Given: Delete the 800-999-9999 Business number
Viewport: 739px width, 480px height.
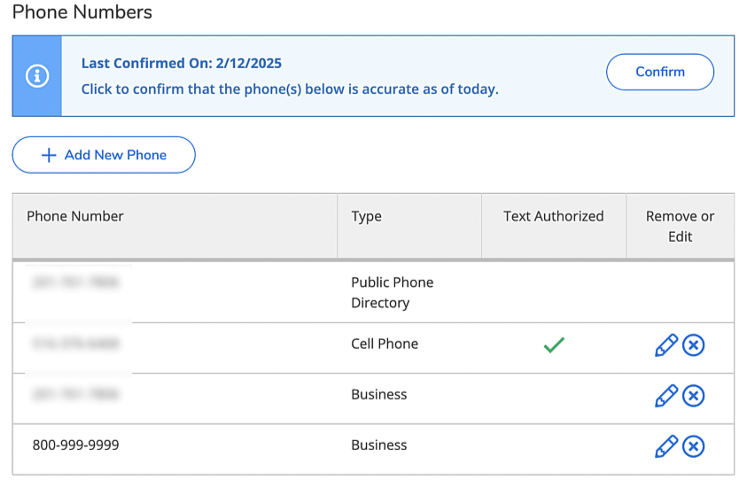Looking at the screenshot, I should tap(694, 446).
